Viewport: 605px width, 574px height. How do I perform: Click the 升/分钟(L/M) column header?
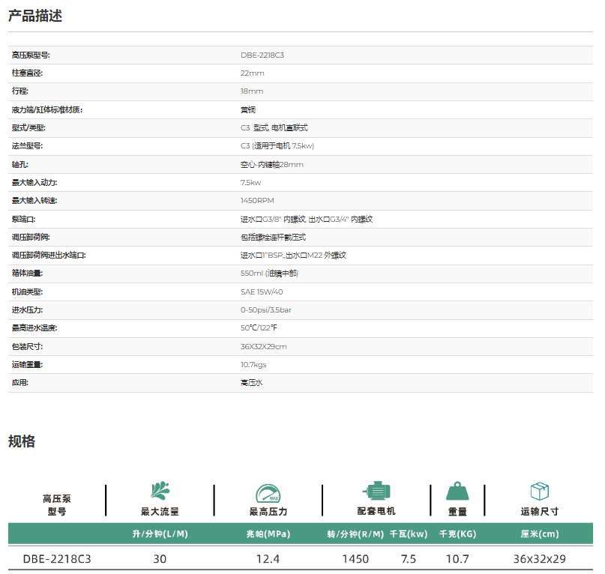click(x=160, y=534)
